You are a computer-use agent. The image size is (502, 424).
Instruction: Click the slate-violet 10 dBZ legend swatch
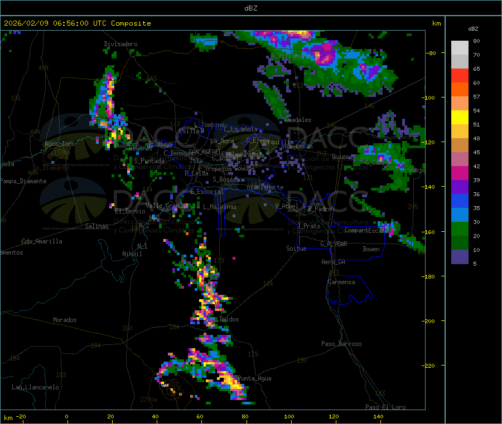pos(460,257)
